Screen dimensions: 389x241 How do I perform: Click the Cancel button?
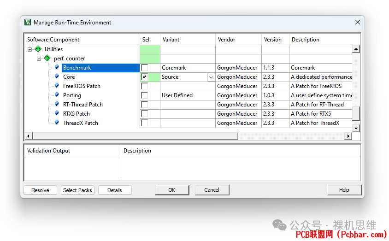pyautogui.click(x=212, y=190)
